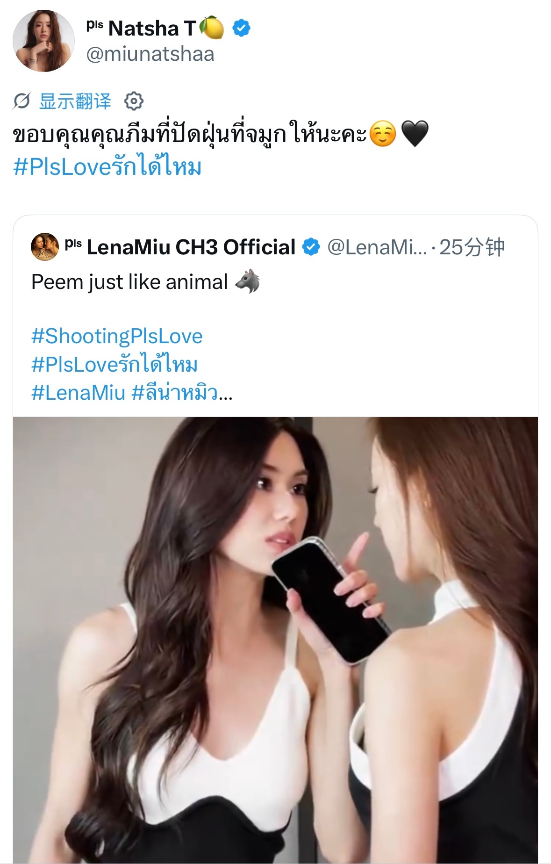The height and width of the screenshot is (864, 551).
Task: Open the @miunatshaa handle
Action: (150, 54)
